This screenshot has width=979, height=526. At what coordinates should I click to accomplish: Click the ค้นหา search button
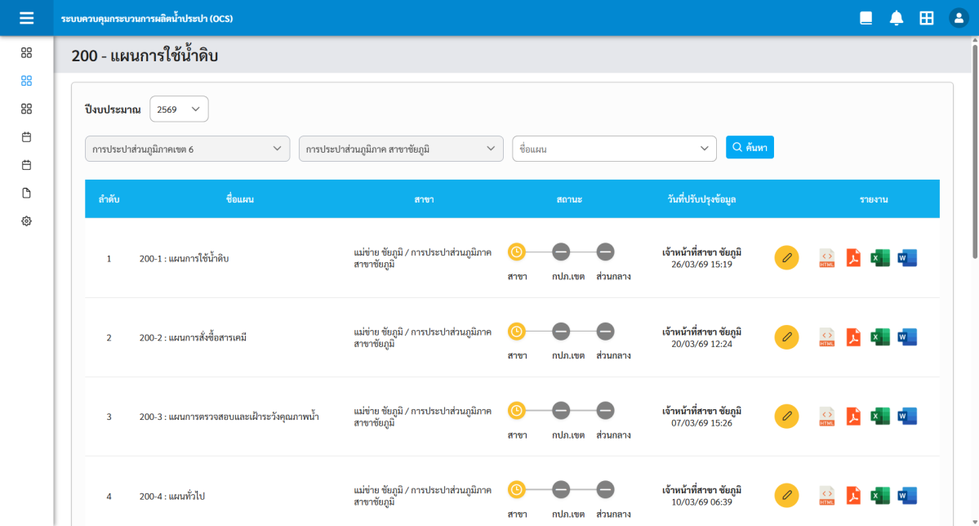click(x=750, y=148)
